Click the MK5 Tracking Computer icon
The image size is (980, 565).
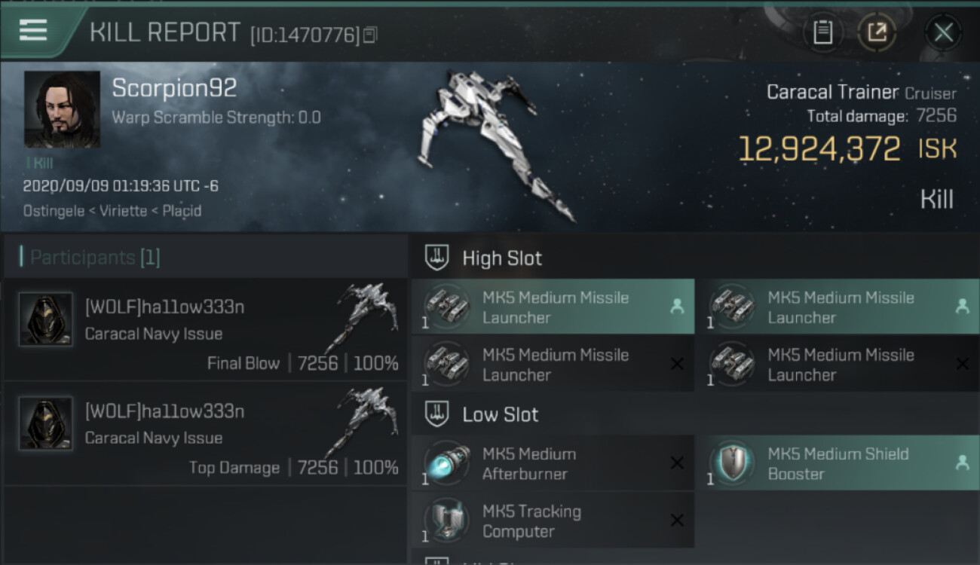tap(446, 520)
